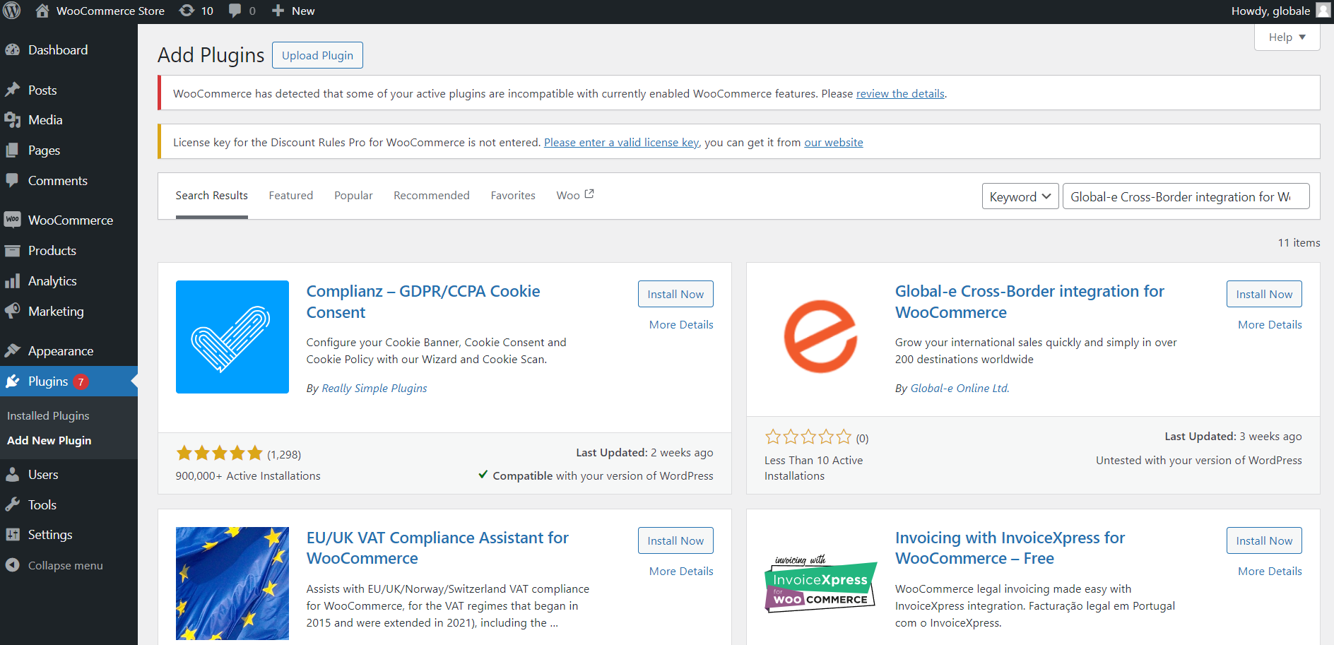Open Invoicing with InvoiceXpress title link
1334x645 pixels.
1010,548
